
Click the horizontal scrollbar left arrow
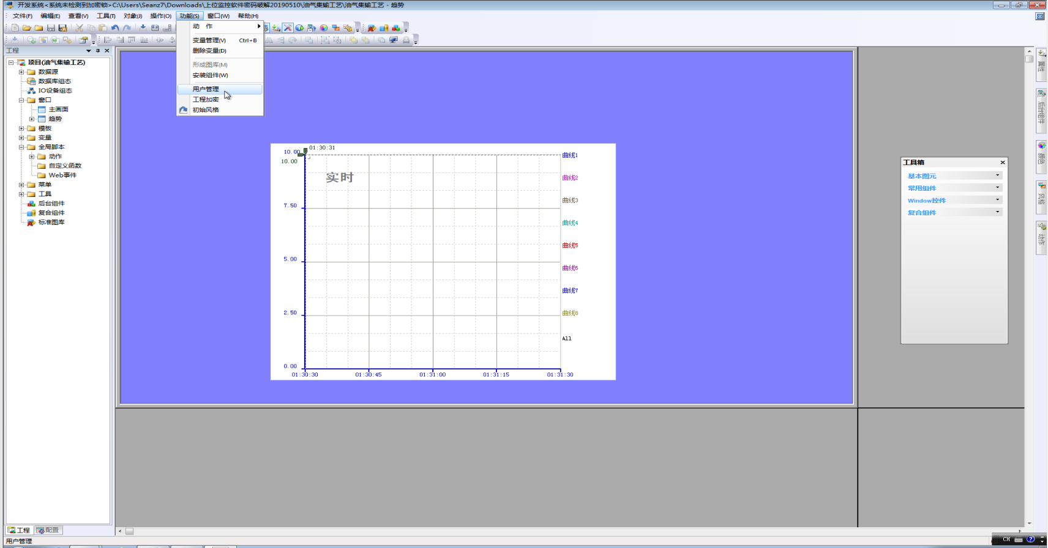[x=120, y=531]
